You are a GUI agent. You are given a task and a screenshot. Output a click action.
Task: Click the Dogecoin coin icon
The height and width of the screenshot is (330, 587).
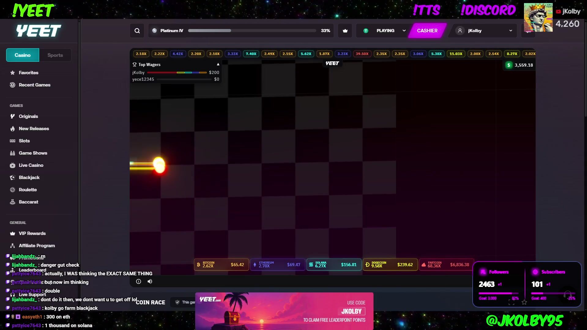[367, 265]
